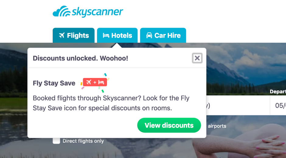Click the bed symbol inside the red badge
Screen dimensions: 286x158
(x=101, y=82)
